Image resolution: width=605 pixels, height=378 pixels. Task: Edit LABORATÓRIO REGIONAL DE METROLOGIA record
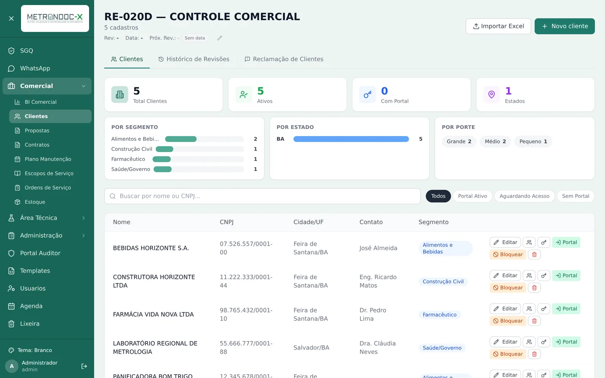tap(505, 342)
